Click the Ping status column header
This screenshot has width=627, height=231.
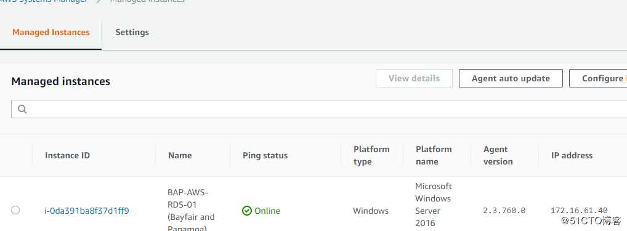(x=265, y=155)
